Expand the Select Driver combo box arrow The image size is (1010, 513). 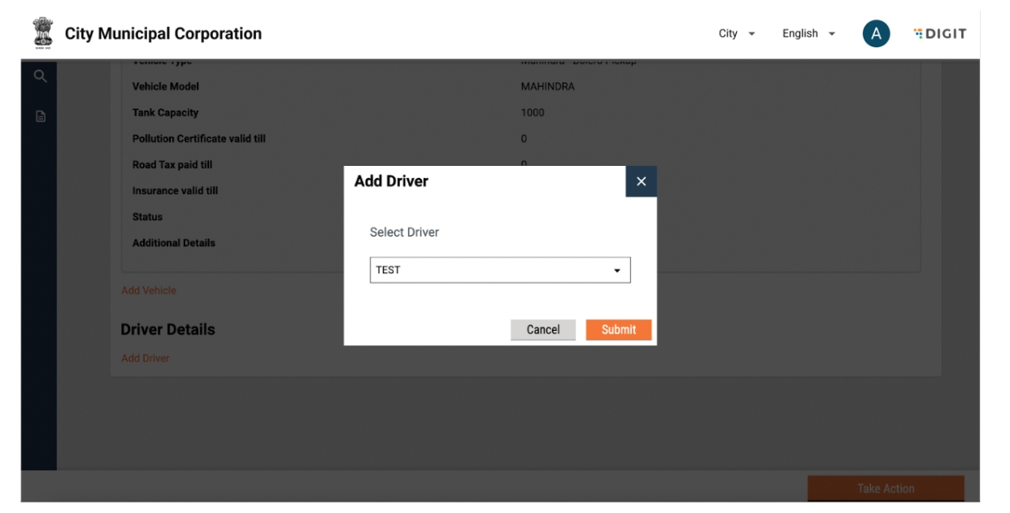pyautogui.click(x=616, y=271)
